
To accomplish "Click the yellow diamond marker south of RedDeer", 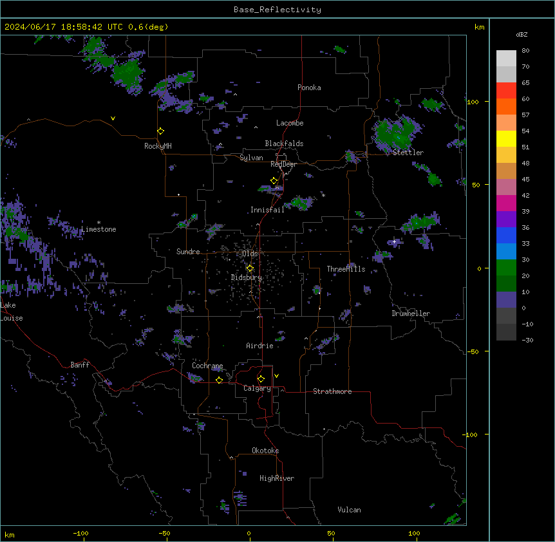I will click(x=274, y=181).
